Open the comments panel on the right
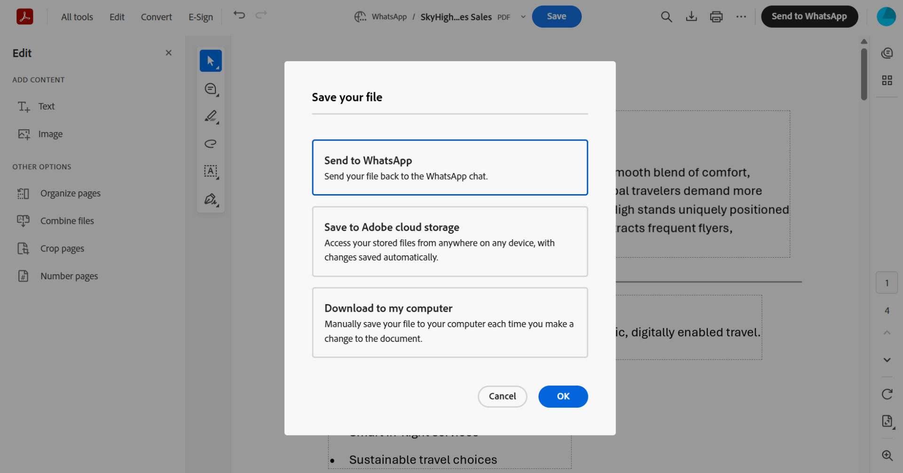 point(887,53)
